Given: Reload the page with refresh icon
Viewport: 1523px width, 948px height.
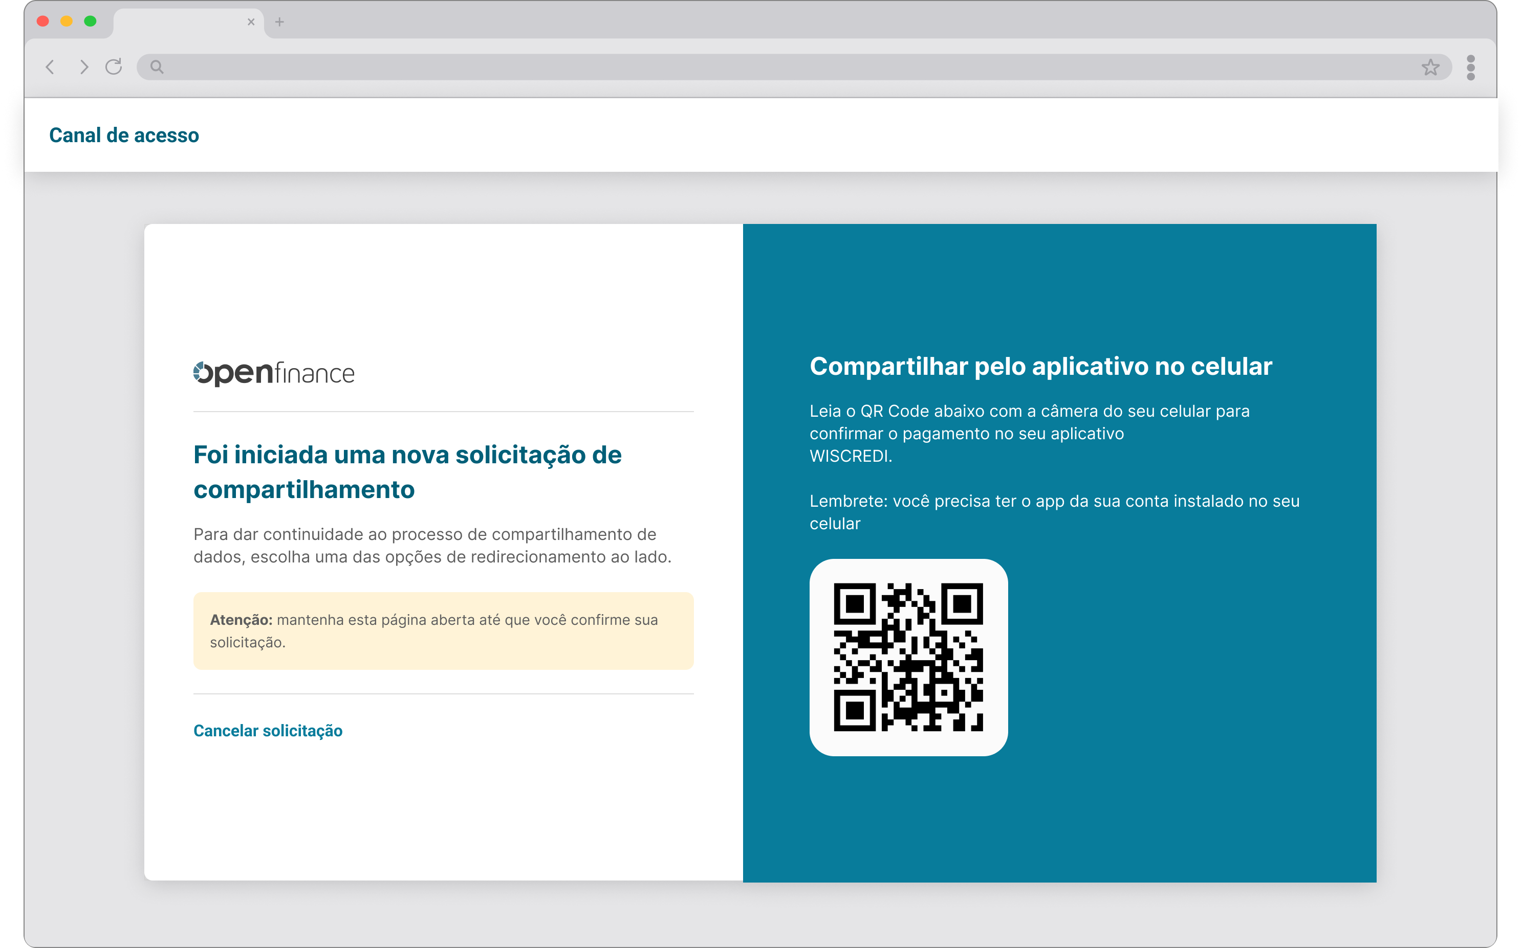Looking at the screenshot, I should (x=114, y=66).
